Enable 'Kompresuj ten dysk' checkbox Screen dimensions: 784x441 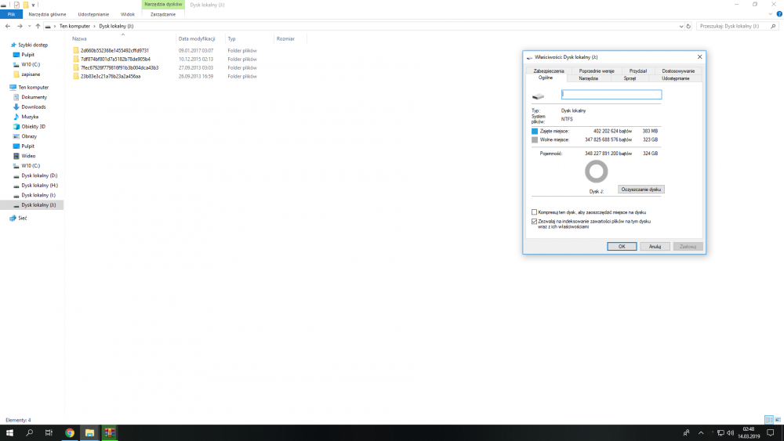(x=535, y=212)
